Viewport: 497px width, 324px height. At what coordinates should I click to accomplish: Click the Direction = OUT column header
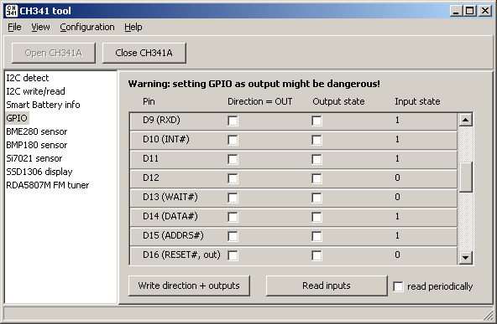tap(260, 101)
